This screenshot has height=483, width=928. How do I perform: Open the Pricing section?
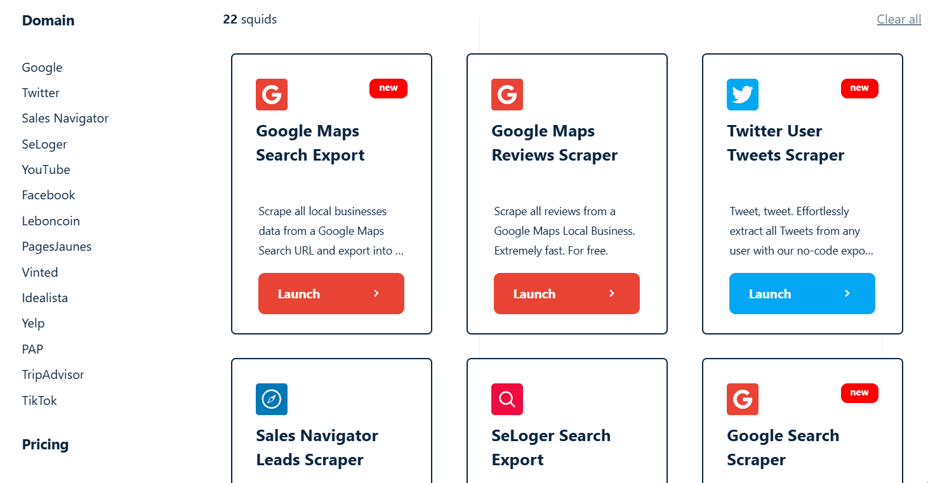click(45, 444)
